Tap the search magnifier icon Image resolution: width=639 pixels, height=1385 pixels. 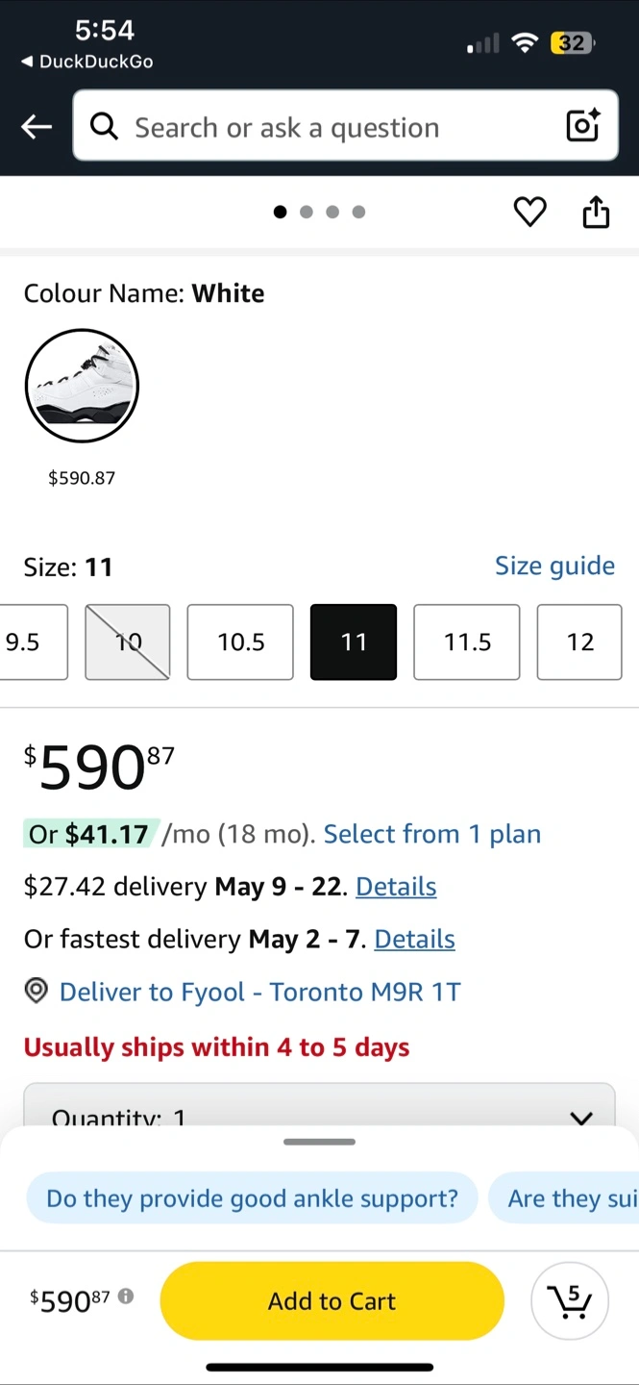tap(104, 126)
